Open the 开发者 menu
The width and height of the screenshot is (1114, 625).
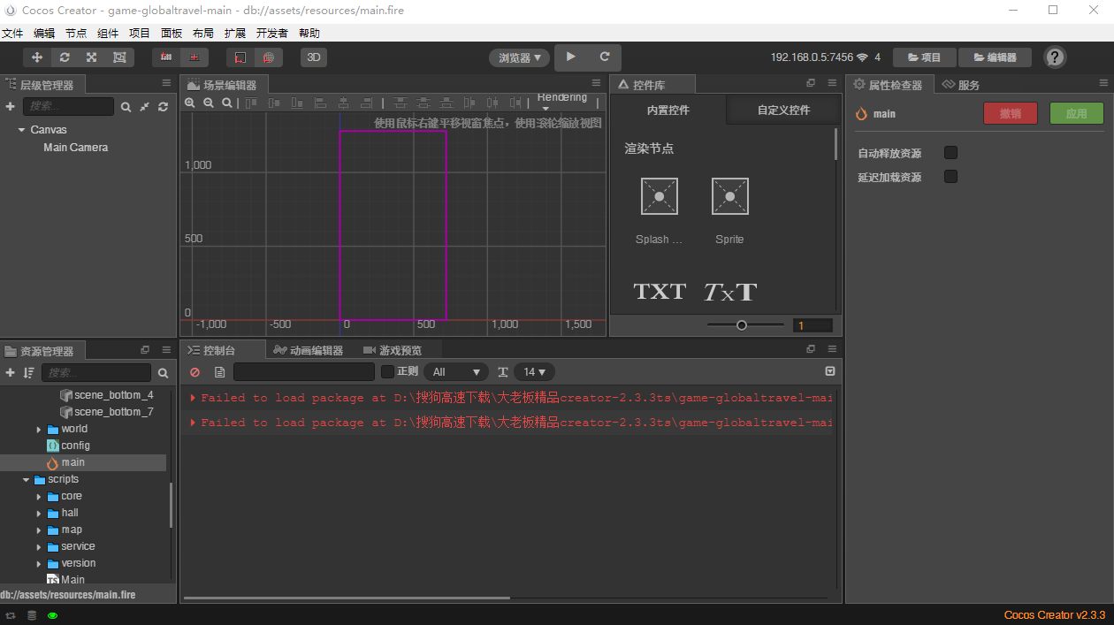coord(271,33)
